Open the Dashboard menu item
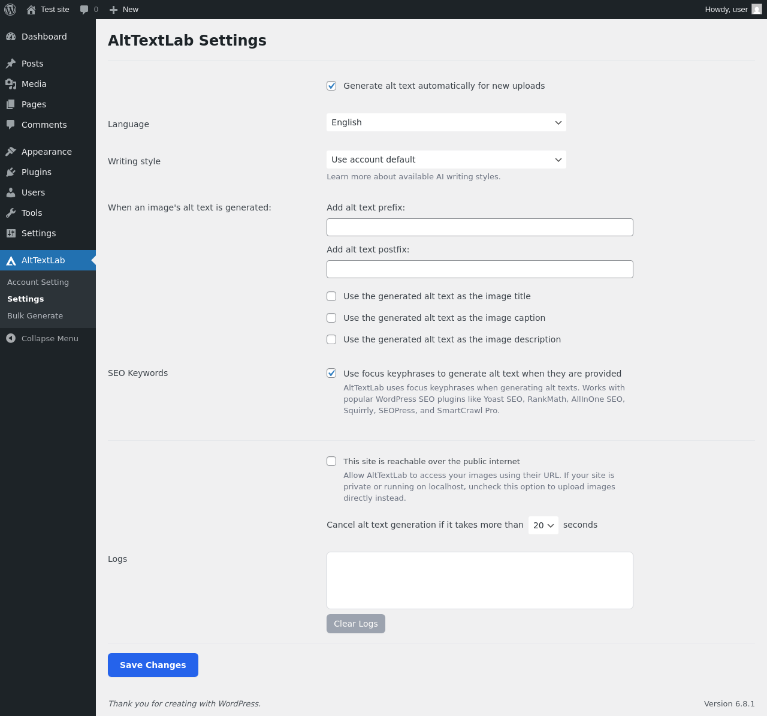Viewport: 767px width, 716px height. [44, 37]
